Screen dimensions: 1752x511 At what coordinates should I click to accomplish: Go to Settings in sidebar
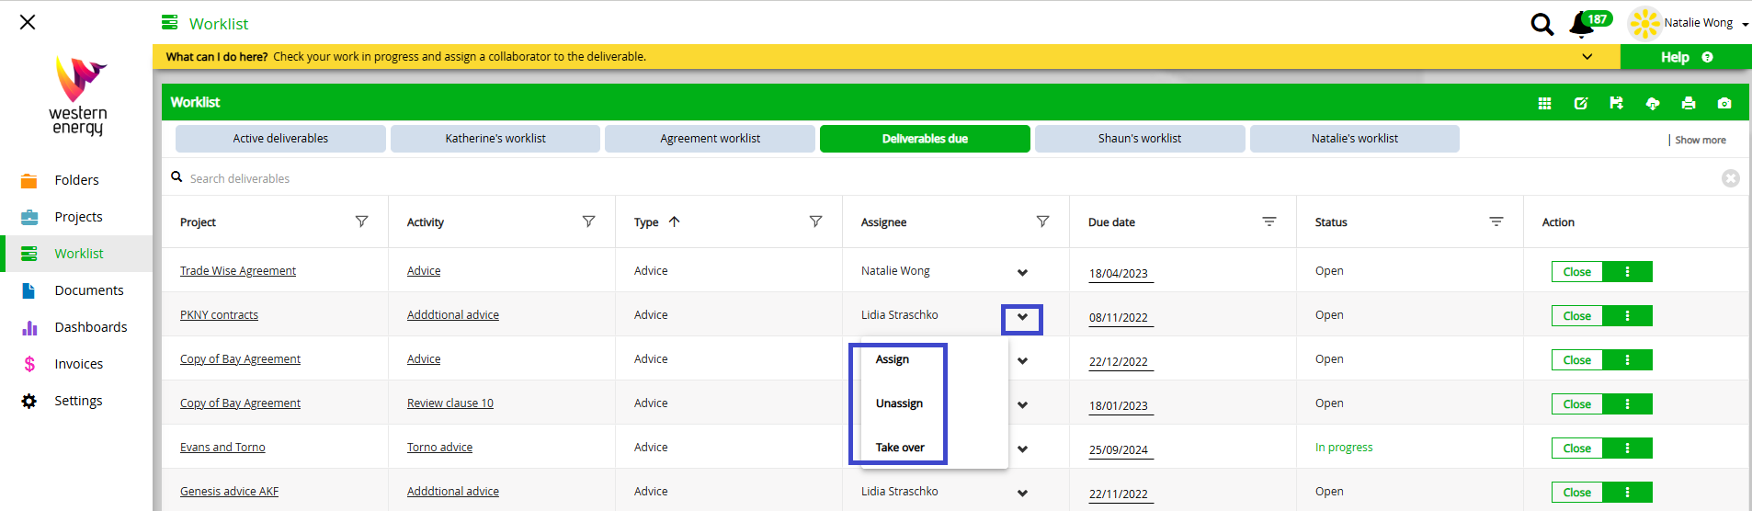tap(76, 401)
